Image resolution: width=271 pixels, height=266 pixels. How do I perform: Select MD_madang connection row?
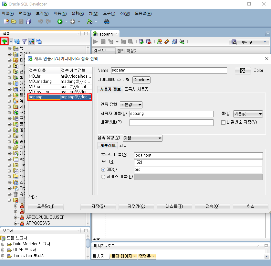(60, 82)
